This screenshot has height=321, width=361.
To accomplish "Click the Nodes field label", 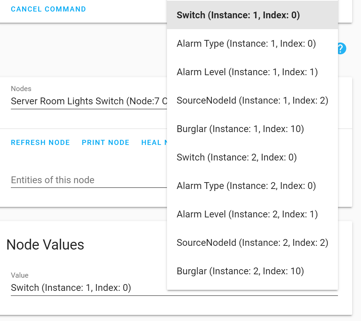I will pos(21,89).
